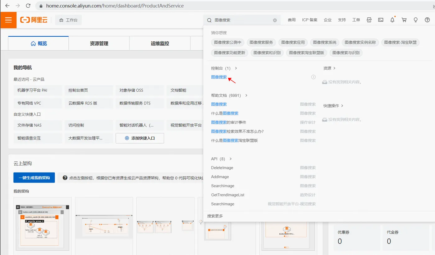Viewport: 435px width, 255px height.
Task: Launch Cloud Shell terminal icon
Action: (381, 20)
